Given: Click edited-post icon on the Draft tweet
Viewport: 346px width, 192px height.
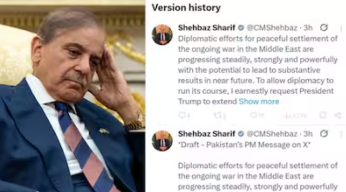Looking at the screenshot, I should [x=324, y=133].
